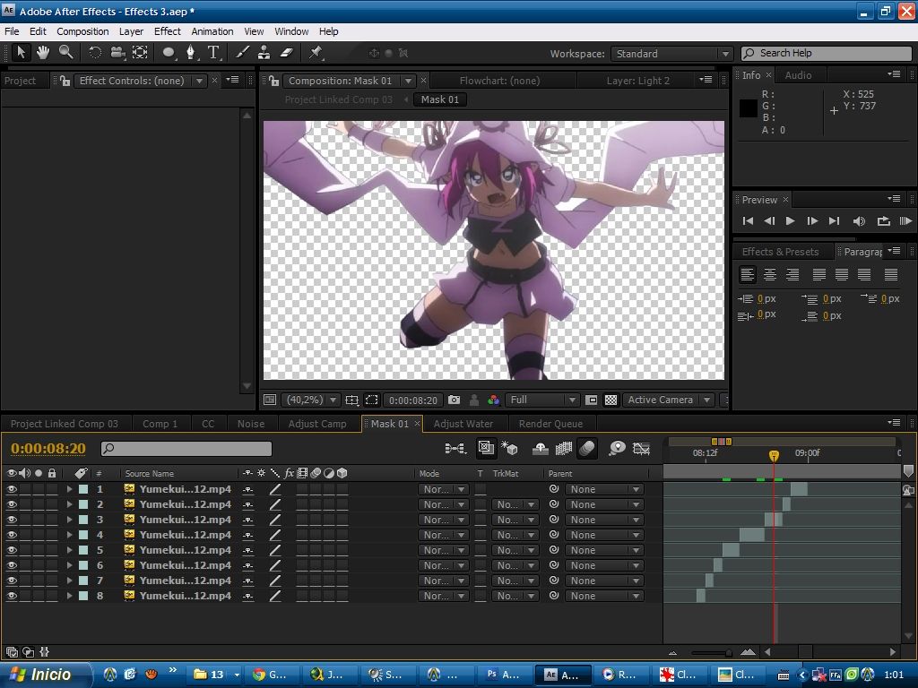Screen dimensions: 918x688
Task: Open the Effect menu
Action: (168, 31)
